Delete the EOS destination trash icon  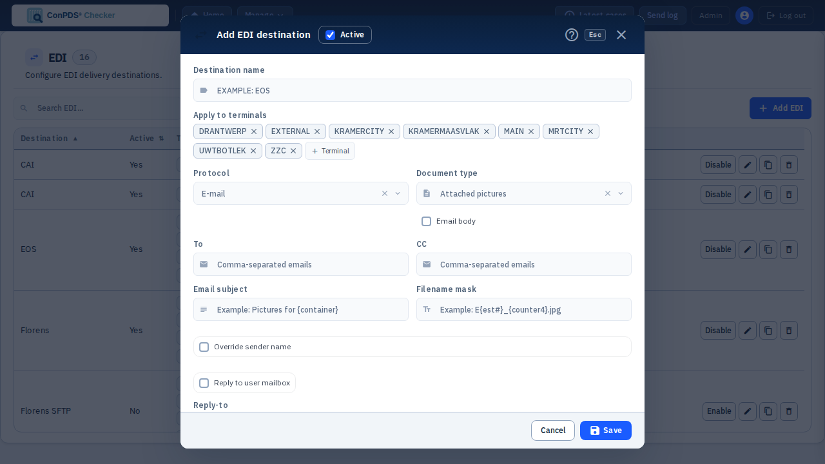click(x=789, y=249)
